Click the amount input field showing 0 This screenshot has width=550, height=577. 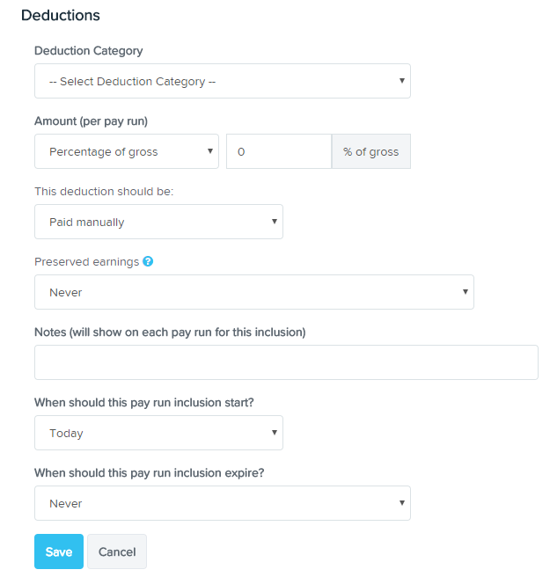pyautogui.click(x=279, y=151)
